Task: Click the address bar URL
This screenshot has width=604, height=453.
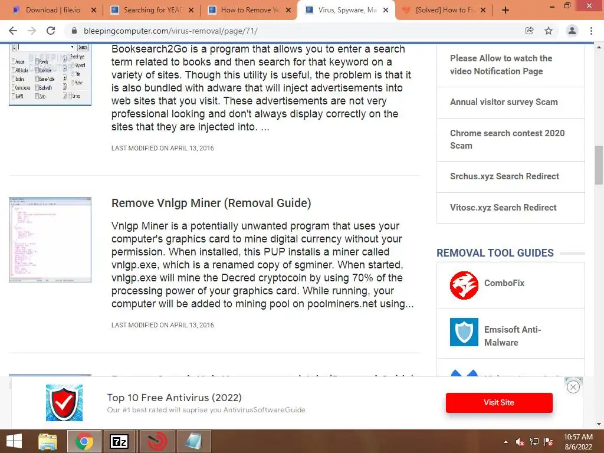Action: 170,31
